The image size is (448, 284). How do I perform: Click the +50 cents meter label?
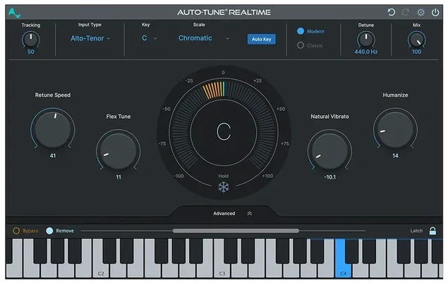pos(281,109)
